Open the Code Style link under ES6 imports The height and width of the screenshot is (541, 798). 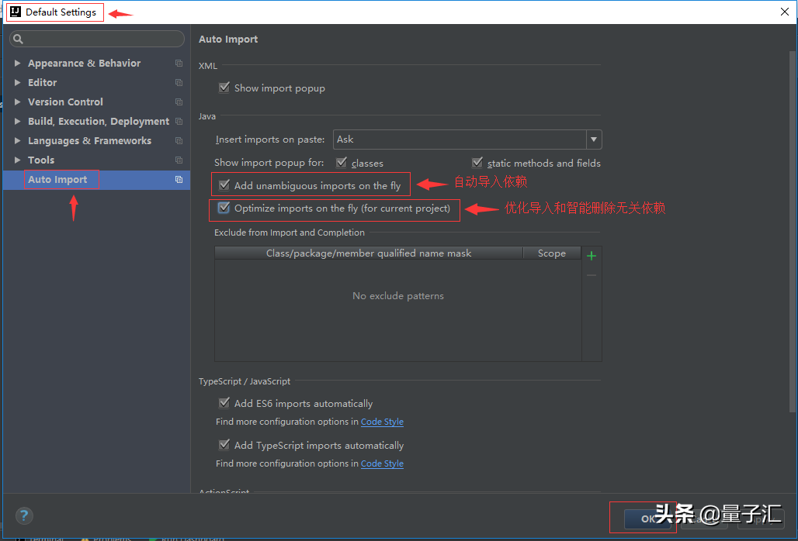382,422
